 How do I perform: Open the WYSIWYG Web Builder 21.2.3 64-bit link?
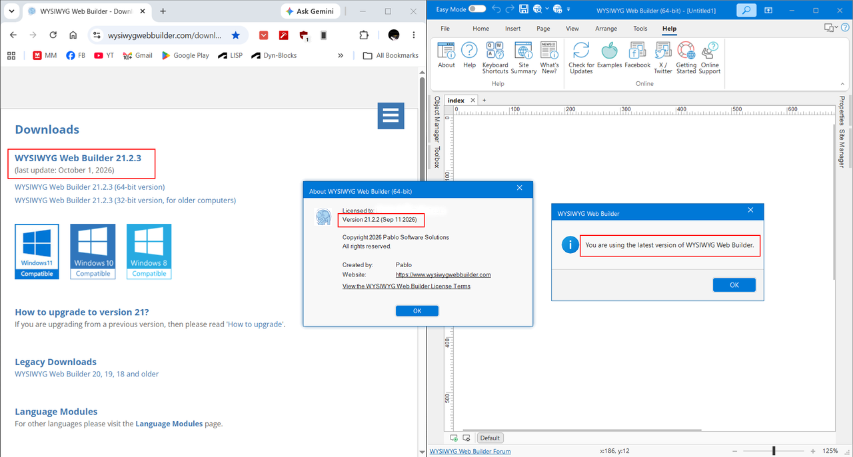pyautogui.click(x=90, y=187)
